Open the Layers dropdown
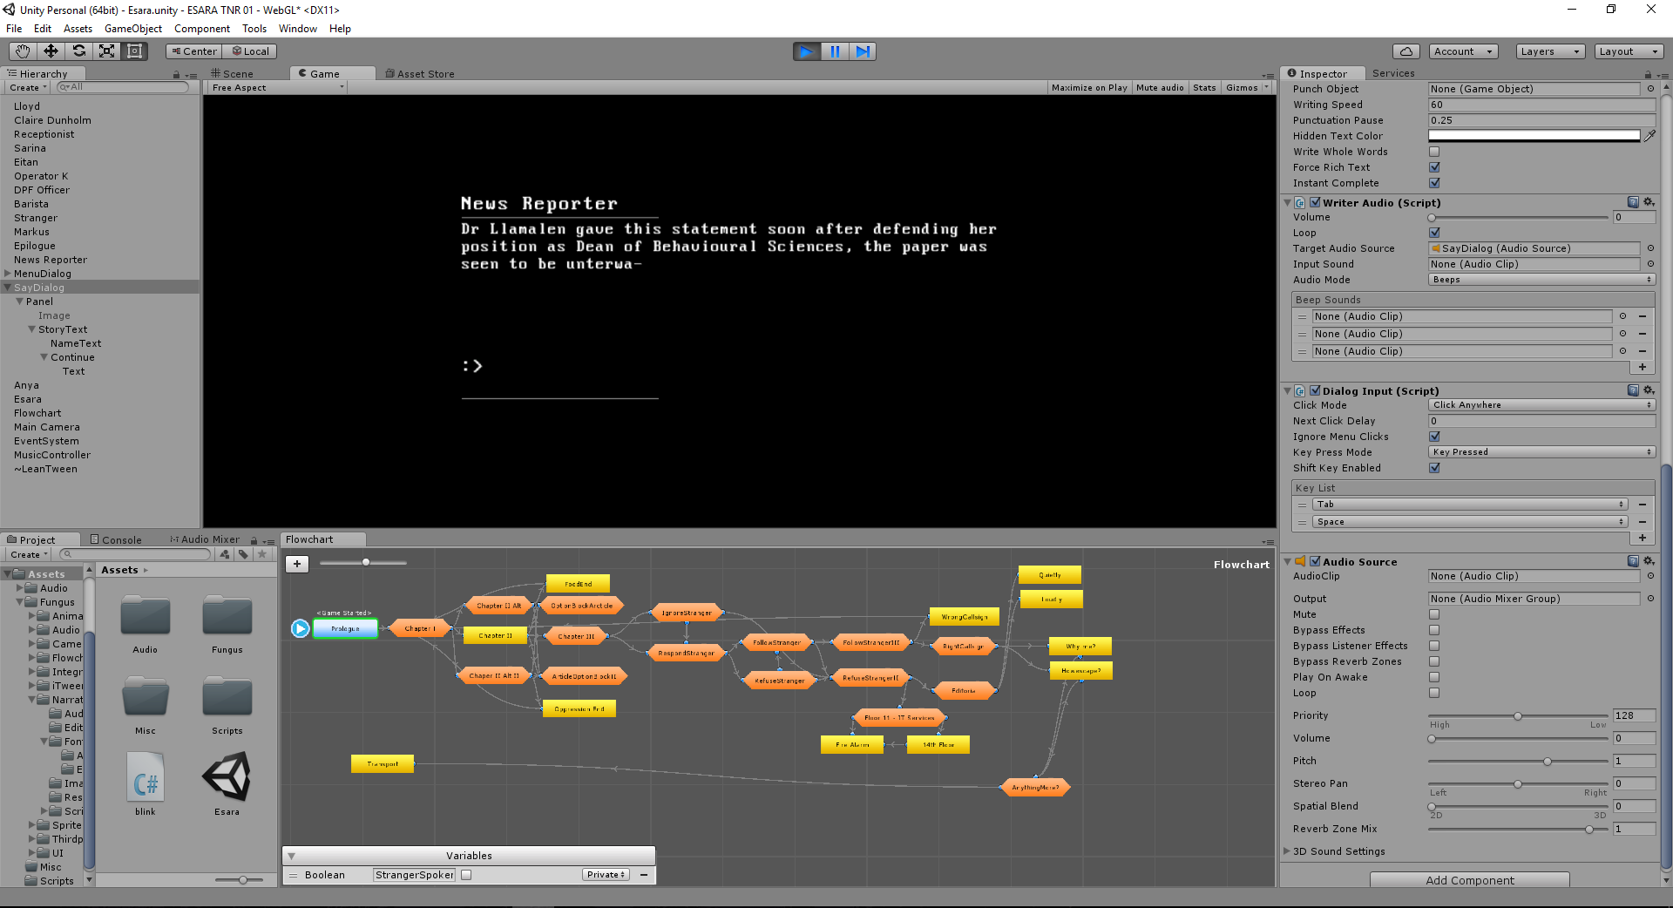 [x=1550, y=51]
